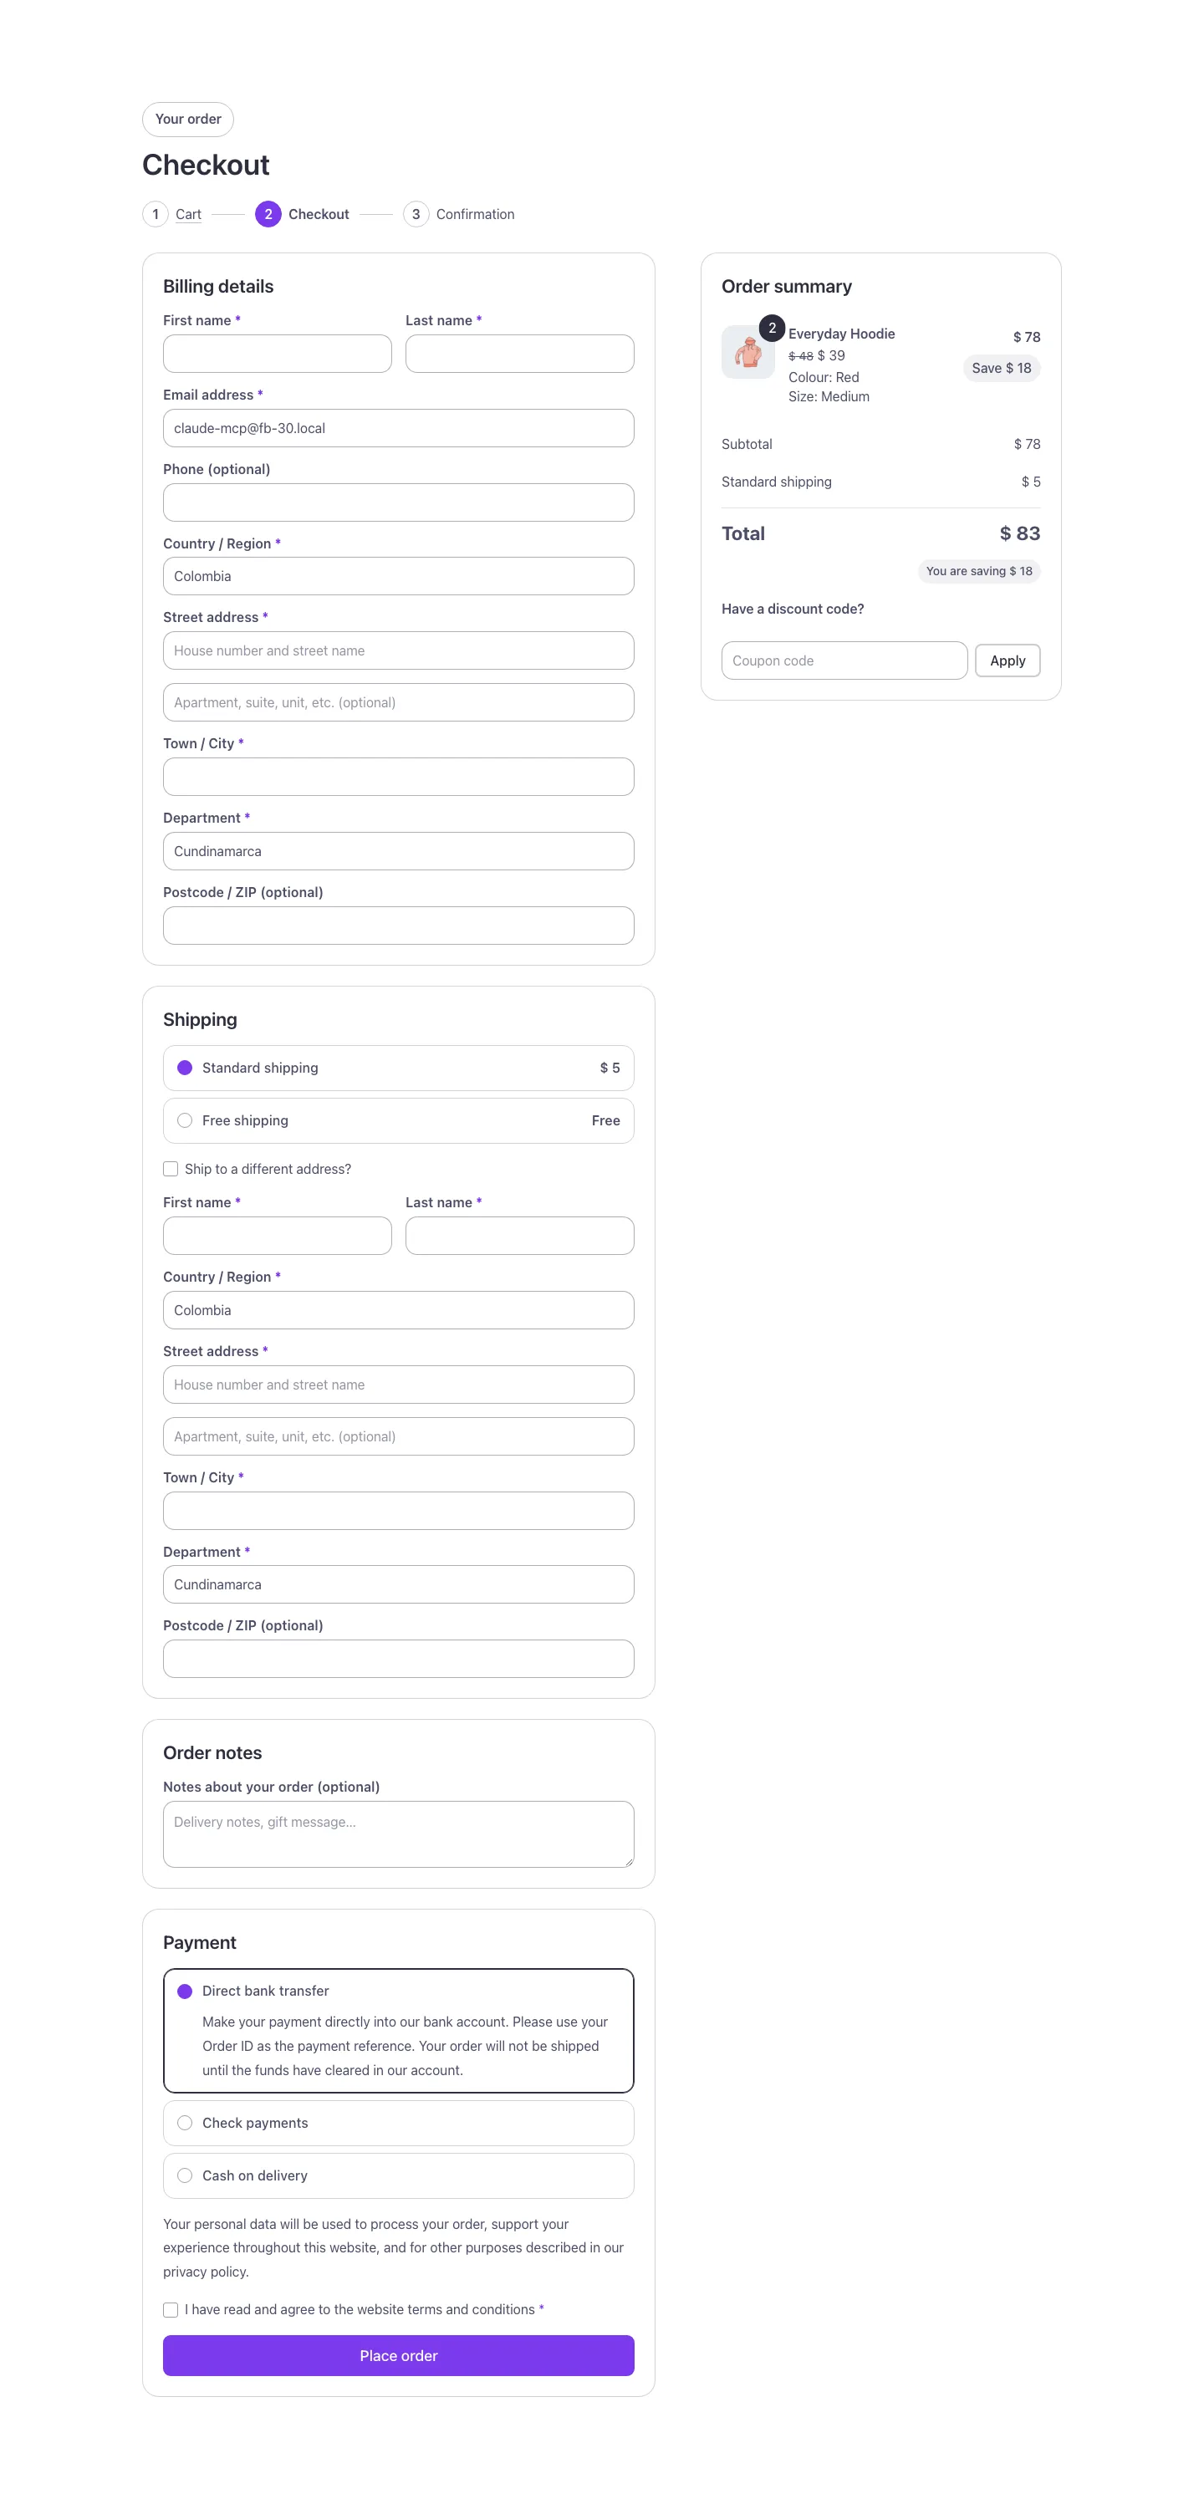1204x2499 pixels.
Task: Click the Confirmation step label
Action: click(476, 214)
